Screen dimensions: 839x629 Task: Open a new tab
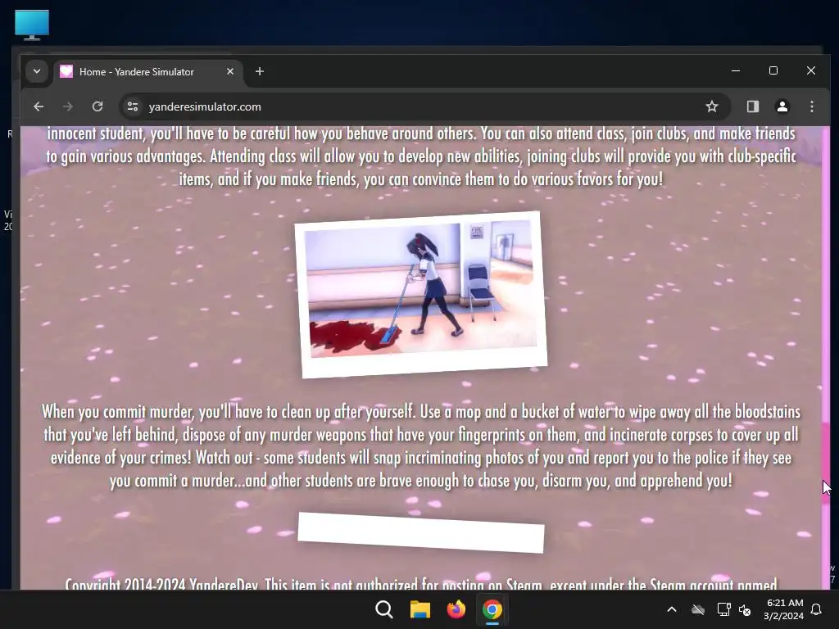(x=260, y=71)
